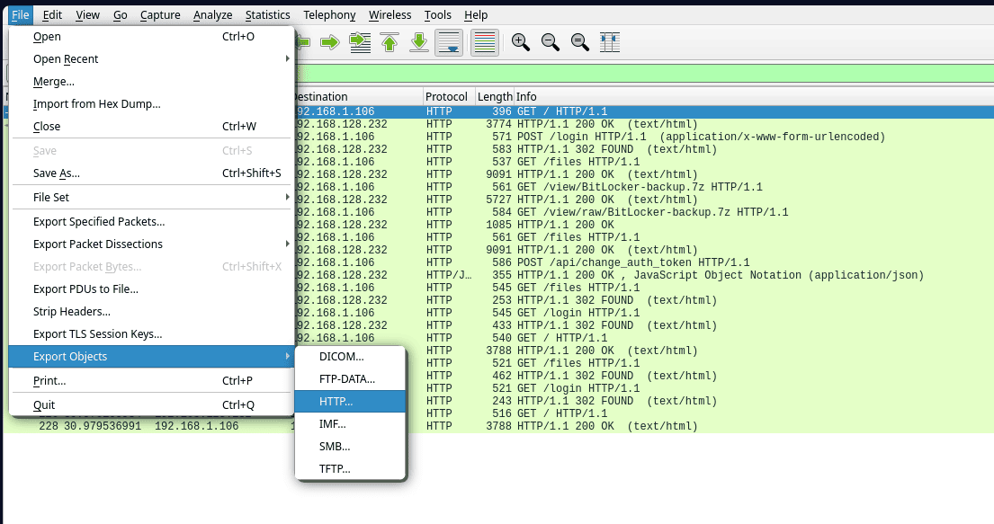This screenshot has width=994, height=524.
Task: Open the Statistics menu
Action: pyautogui.click(x=267, y=15)
